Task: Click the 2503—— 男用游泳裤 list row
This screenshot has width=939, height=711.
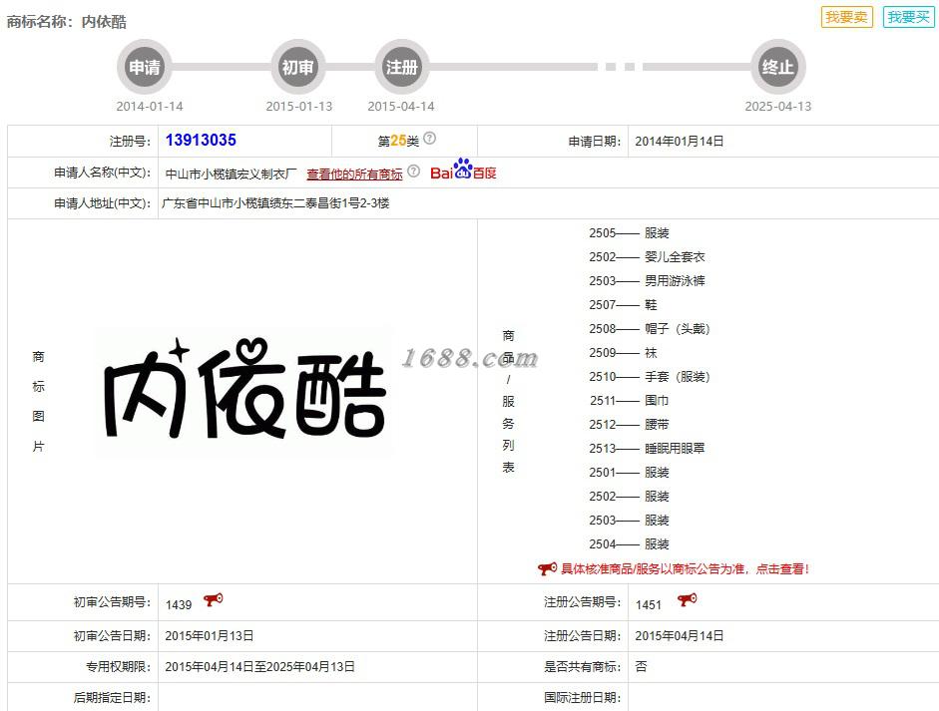Action: [647, 280]
